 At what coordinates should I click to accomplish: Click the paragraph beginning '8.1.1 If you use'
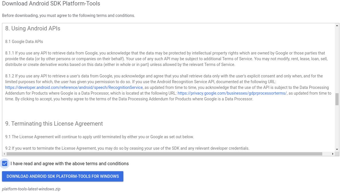tap(166, 59)
